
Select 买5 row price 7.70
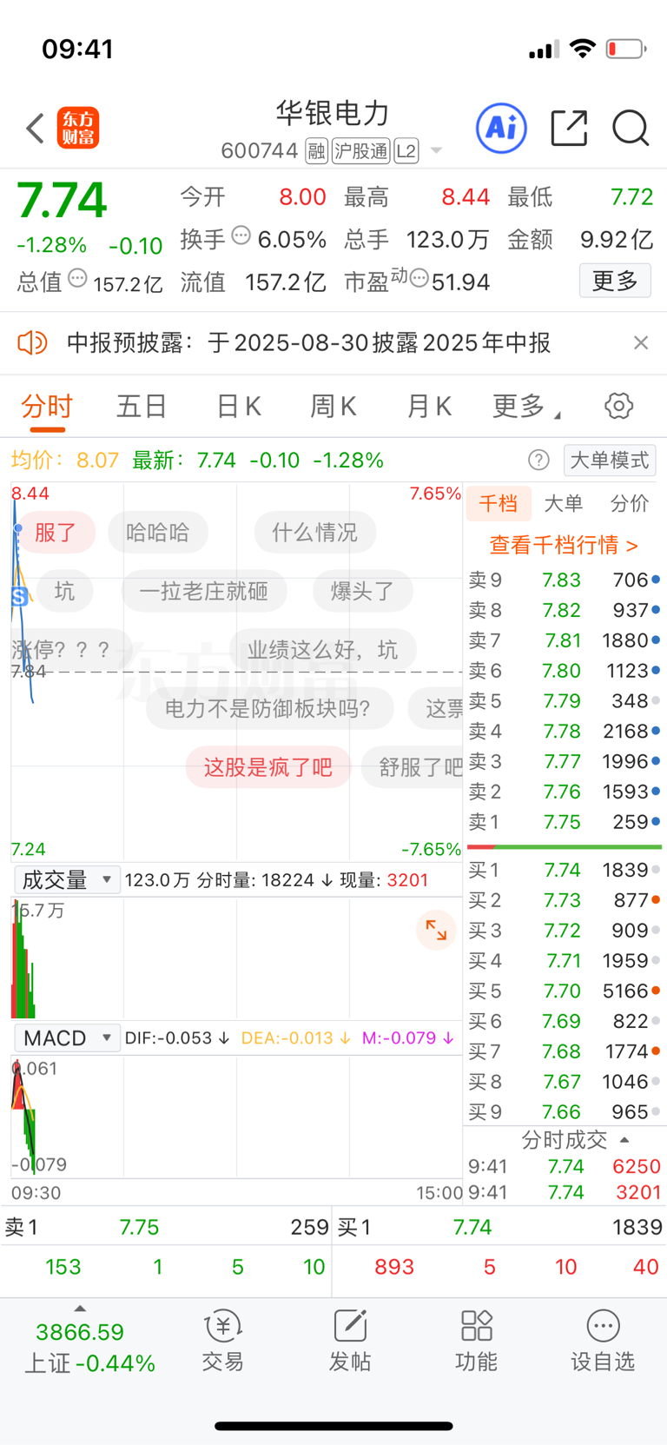pyautogui.click(x=565, y=991)
